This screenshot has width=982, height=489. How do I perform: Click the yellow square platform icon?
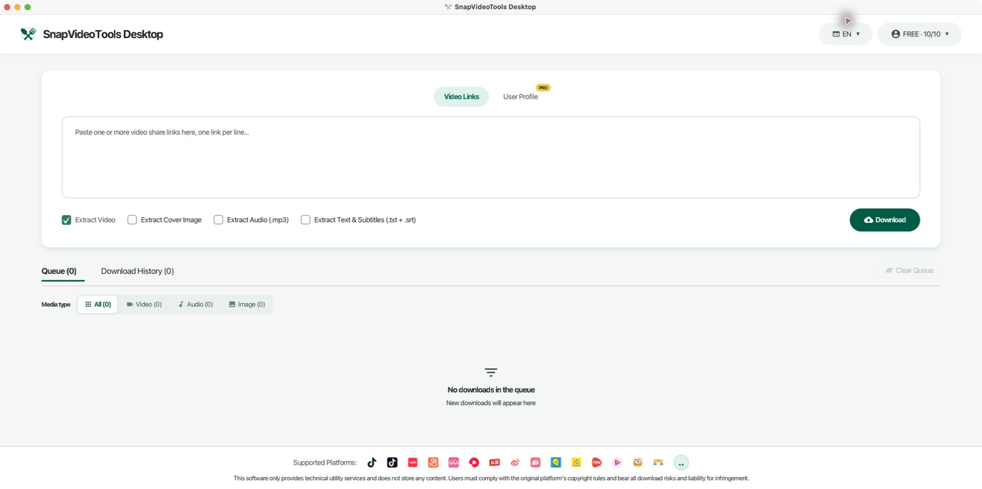[576, 462]
